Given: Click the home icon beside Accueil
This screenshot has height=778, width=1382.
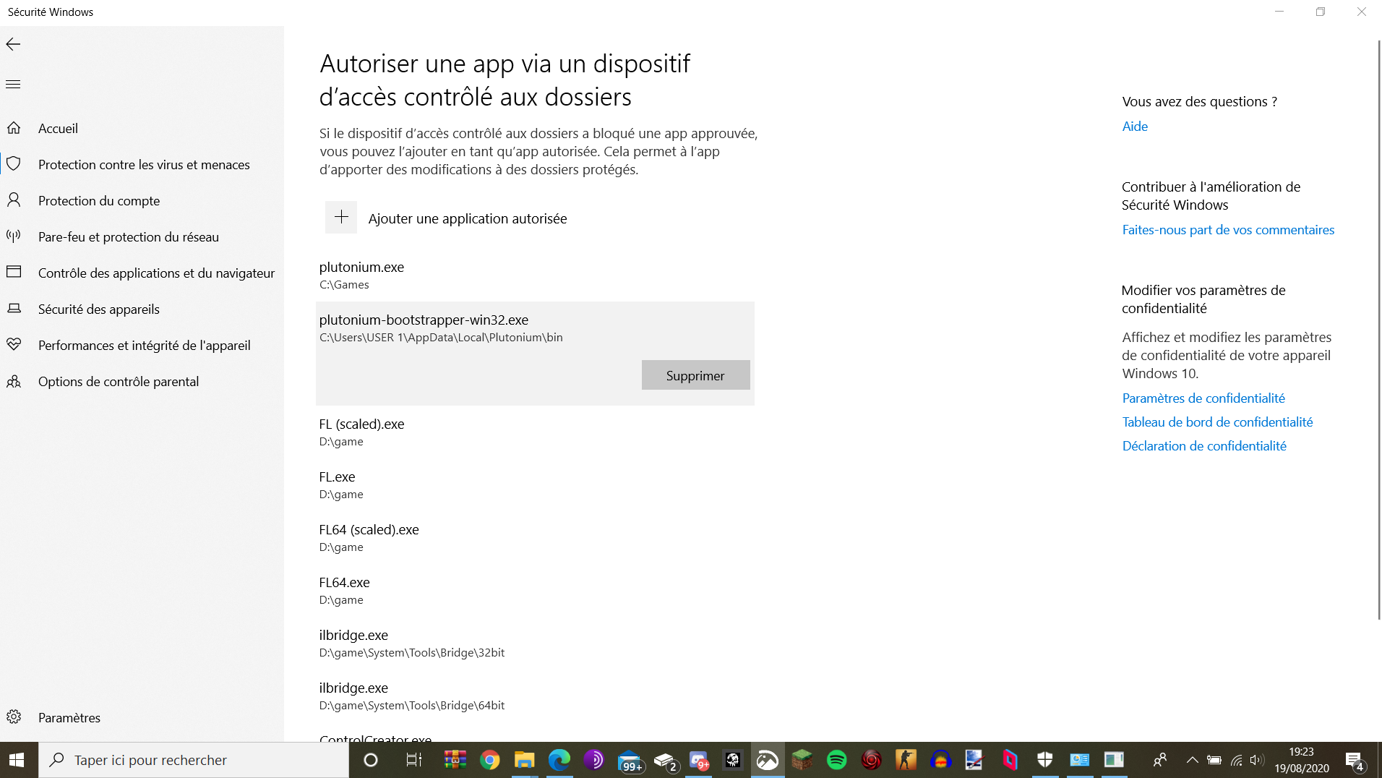Looking at the screenshot, I should pyautogui.click(x=14, y=128).
